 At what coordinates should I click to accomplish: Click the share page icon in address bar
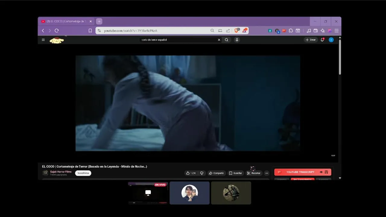(x=228, y=30)
